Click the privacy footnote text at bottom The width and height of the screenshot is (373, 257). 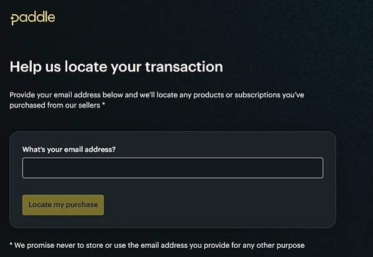pos(157,245)
